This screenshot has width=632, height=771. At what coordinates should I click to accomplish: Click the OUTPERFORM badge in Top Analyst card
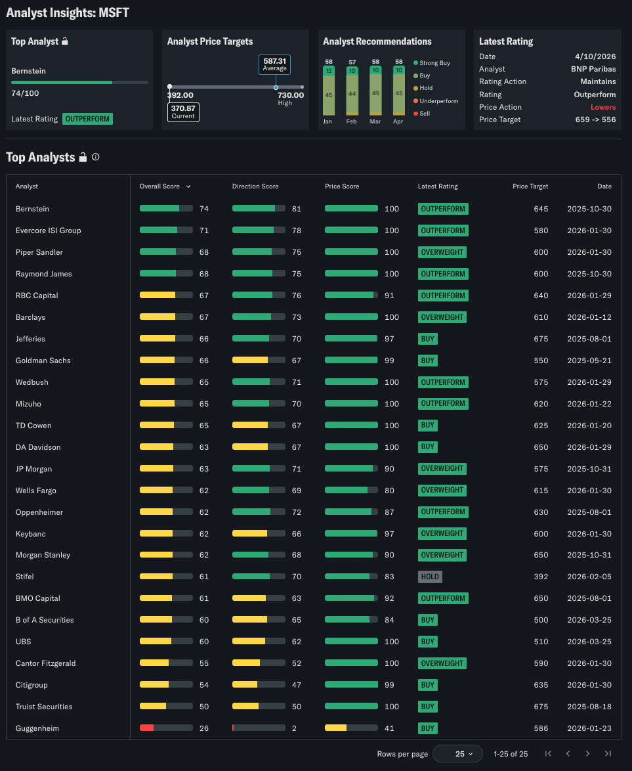tap(87, 119)
